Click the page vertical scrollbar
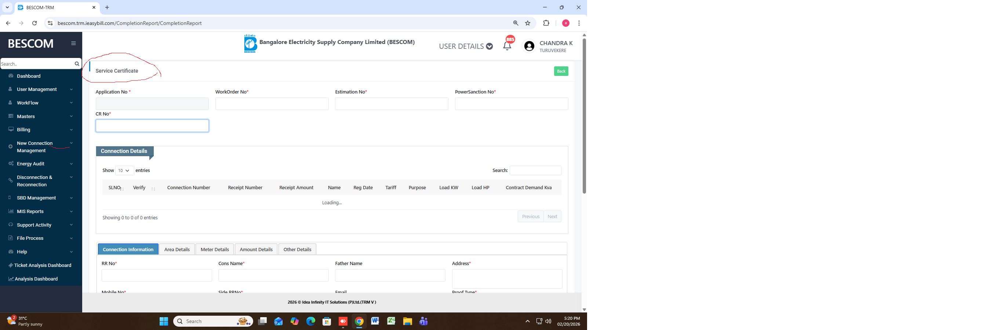The height and width of the screenshot is (330, 994). point(584,115)
